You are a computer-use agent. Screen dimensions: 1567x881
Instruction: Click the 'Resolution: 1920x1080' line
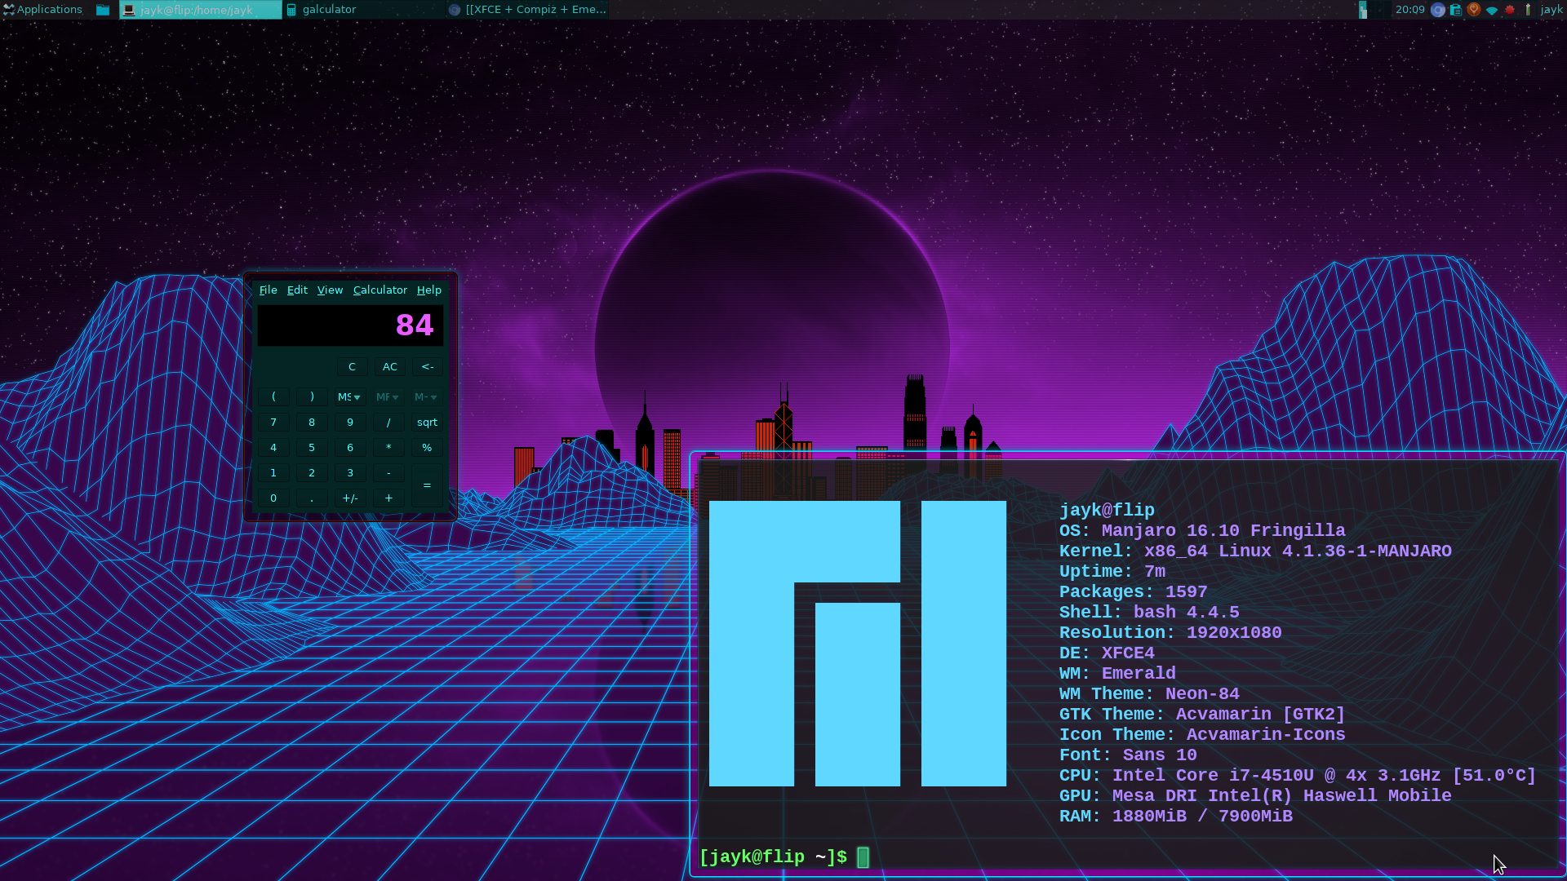tap(1170, 632)
